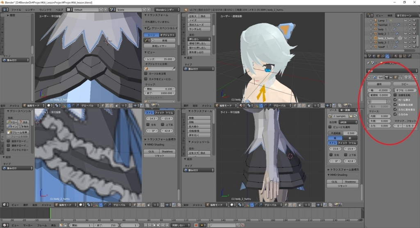Open the Add Modifier dropdown
The image size is (420, 228).
pos(392,71)
